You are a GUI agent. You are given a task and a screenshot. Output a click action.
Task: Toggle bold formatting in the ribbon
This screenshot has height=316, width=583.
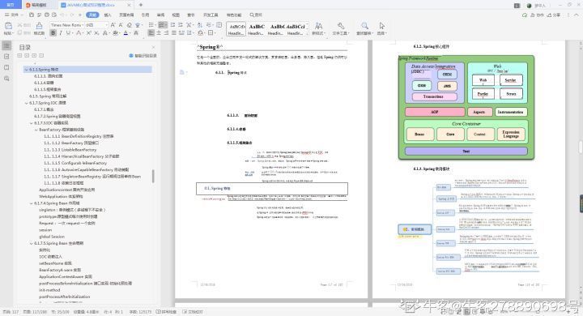tap(53, 33)
